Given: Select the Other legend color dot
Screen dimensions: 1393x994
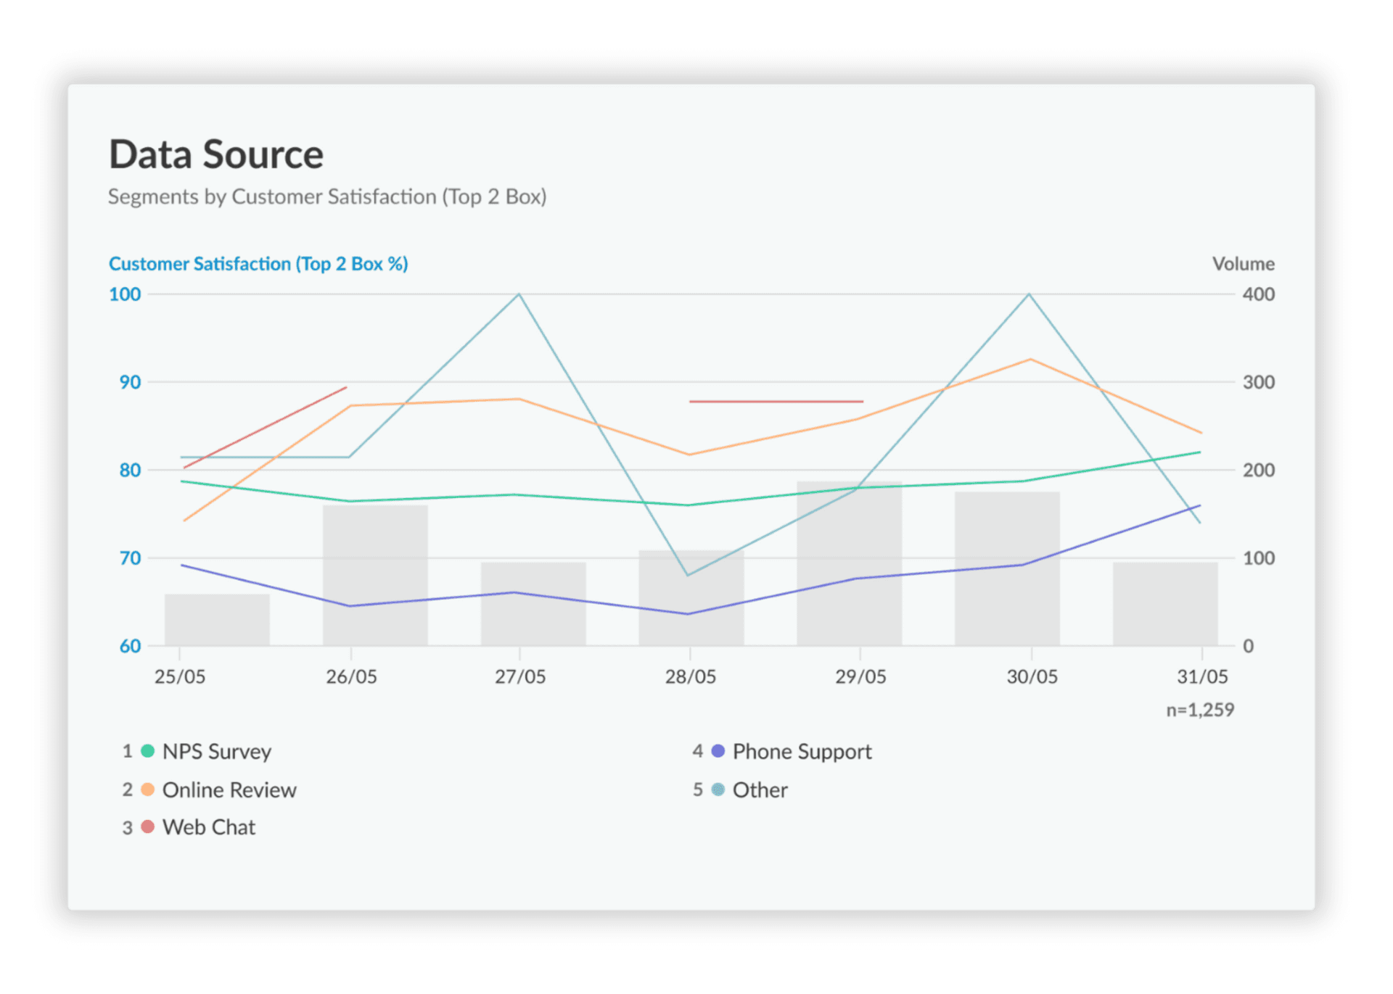Looking at the screenshot, I should point(717,790).
